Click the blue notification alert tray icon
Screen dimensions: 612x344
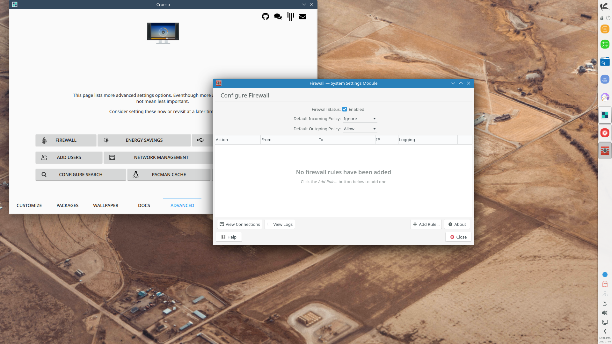point(605,275)
